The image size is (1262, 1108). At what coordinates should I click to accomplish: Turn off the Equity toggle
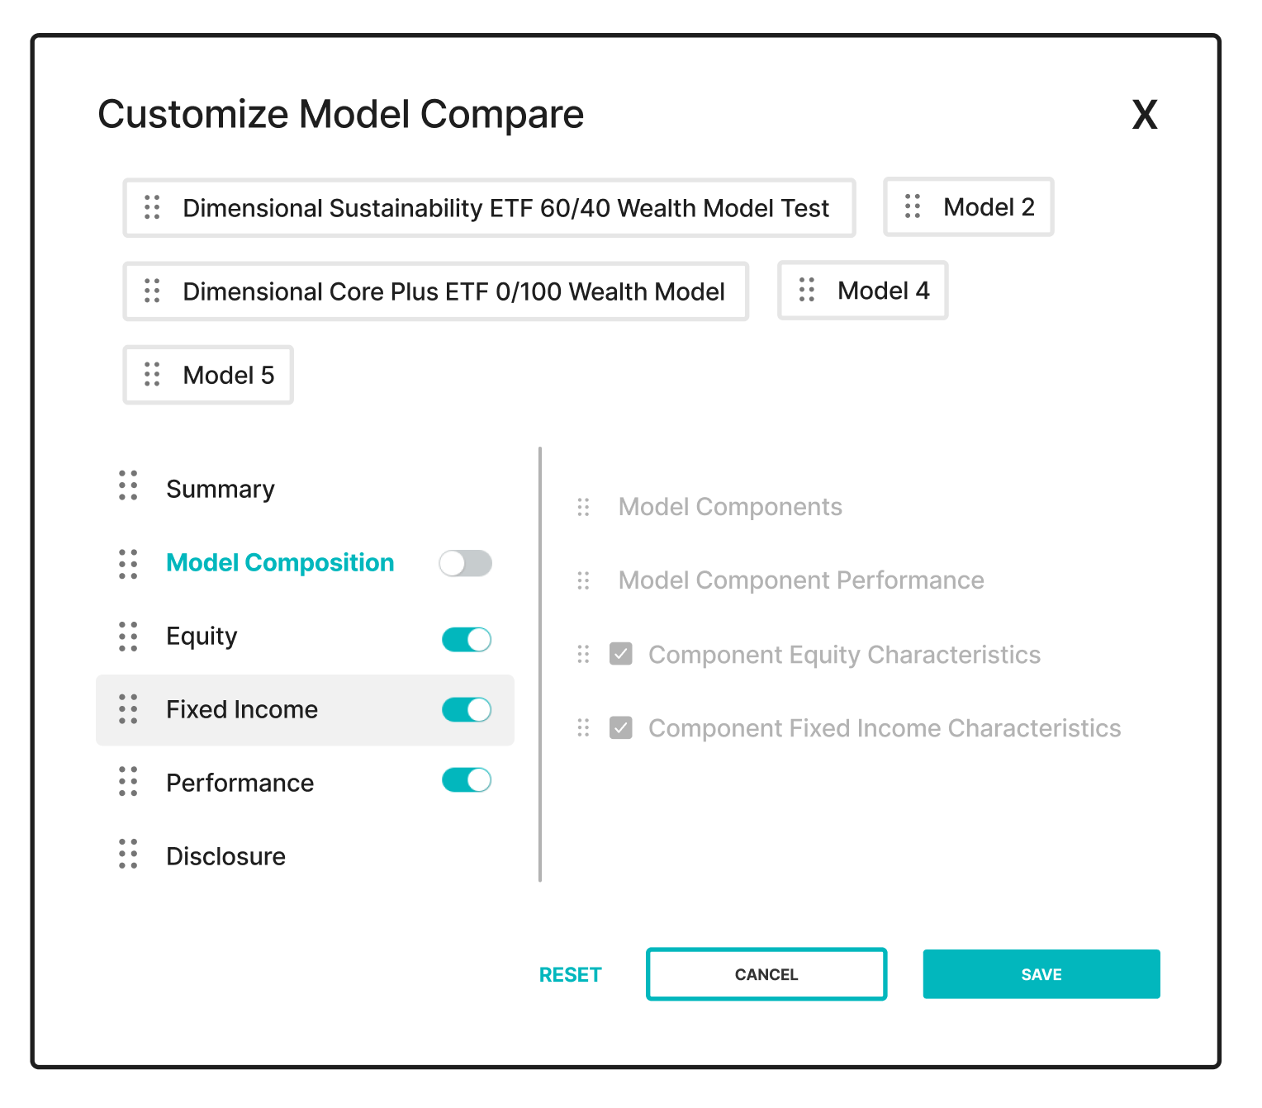[x=467, y=639]
